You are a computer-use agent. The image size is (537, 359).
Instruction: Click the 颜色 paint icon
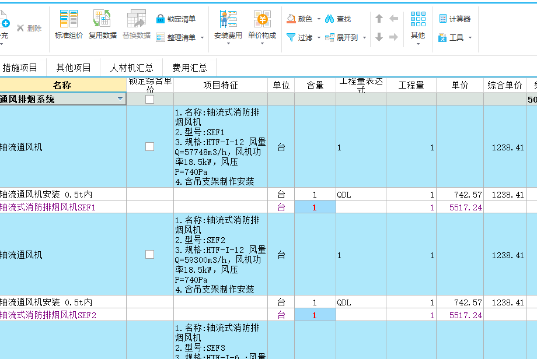pos(291,19)
